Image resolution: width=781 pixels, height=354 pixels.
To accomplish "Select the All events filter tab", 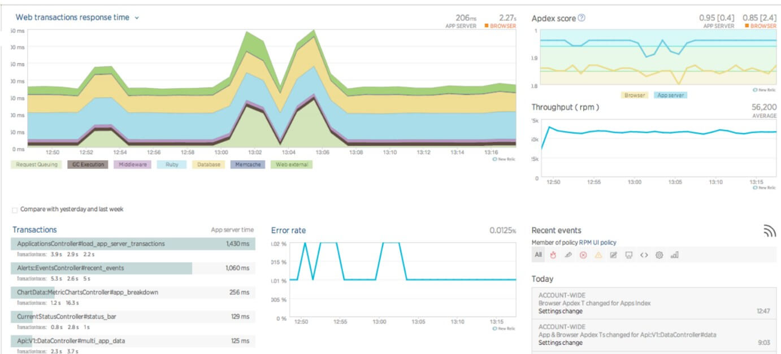I will tap(538, 255).
